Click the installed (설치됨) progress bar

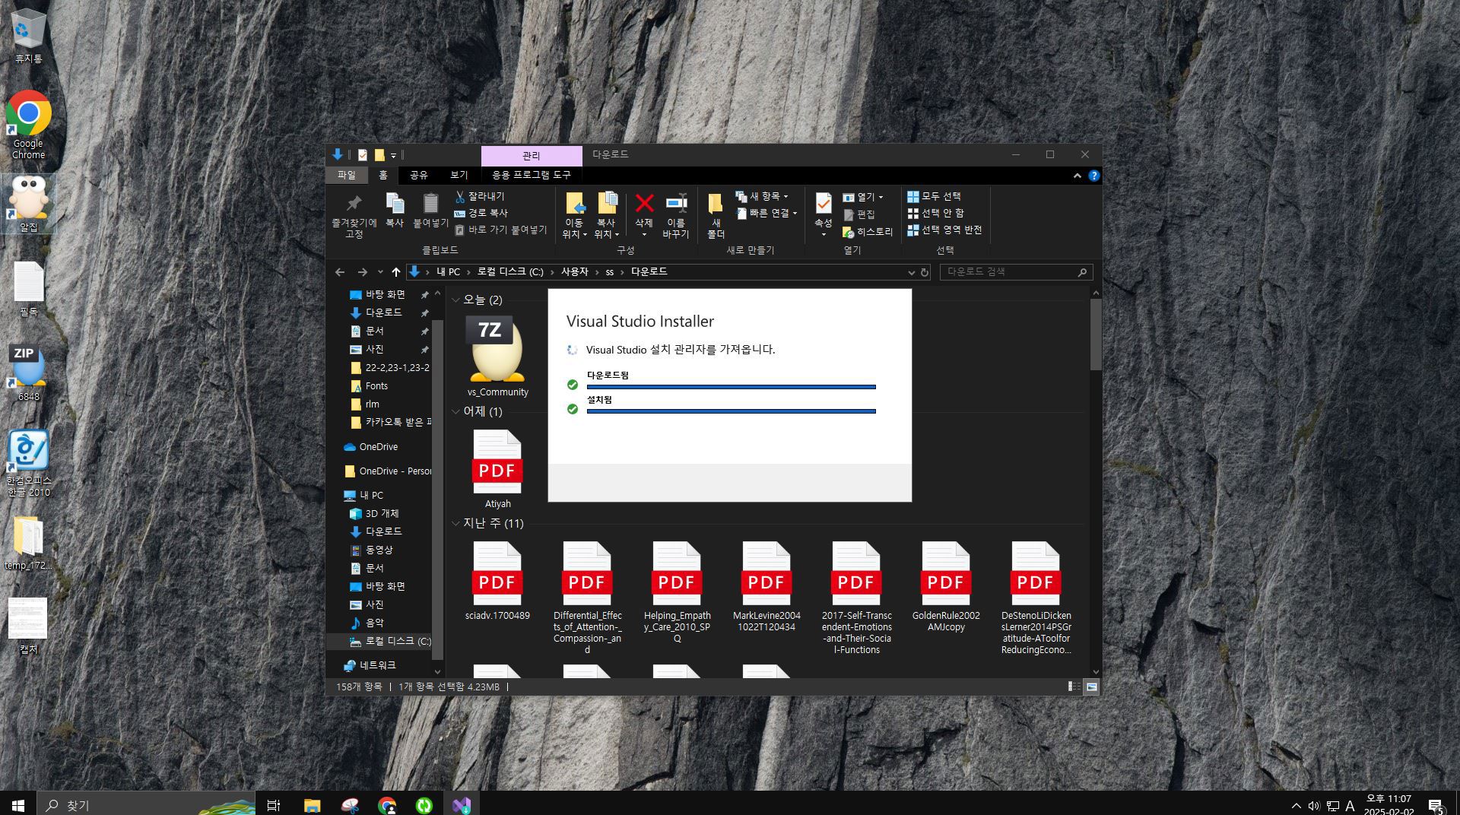731,411
